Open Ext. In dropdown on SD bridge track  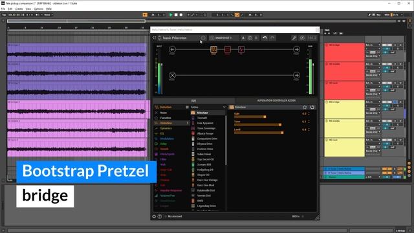(x=373, y=45)
